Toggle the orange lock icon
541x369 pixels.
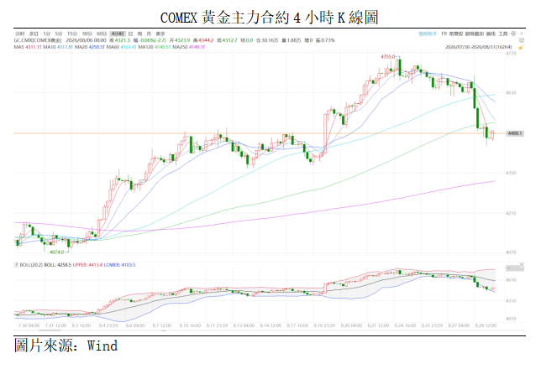522,47
